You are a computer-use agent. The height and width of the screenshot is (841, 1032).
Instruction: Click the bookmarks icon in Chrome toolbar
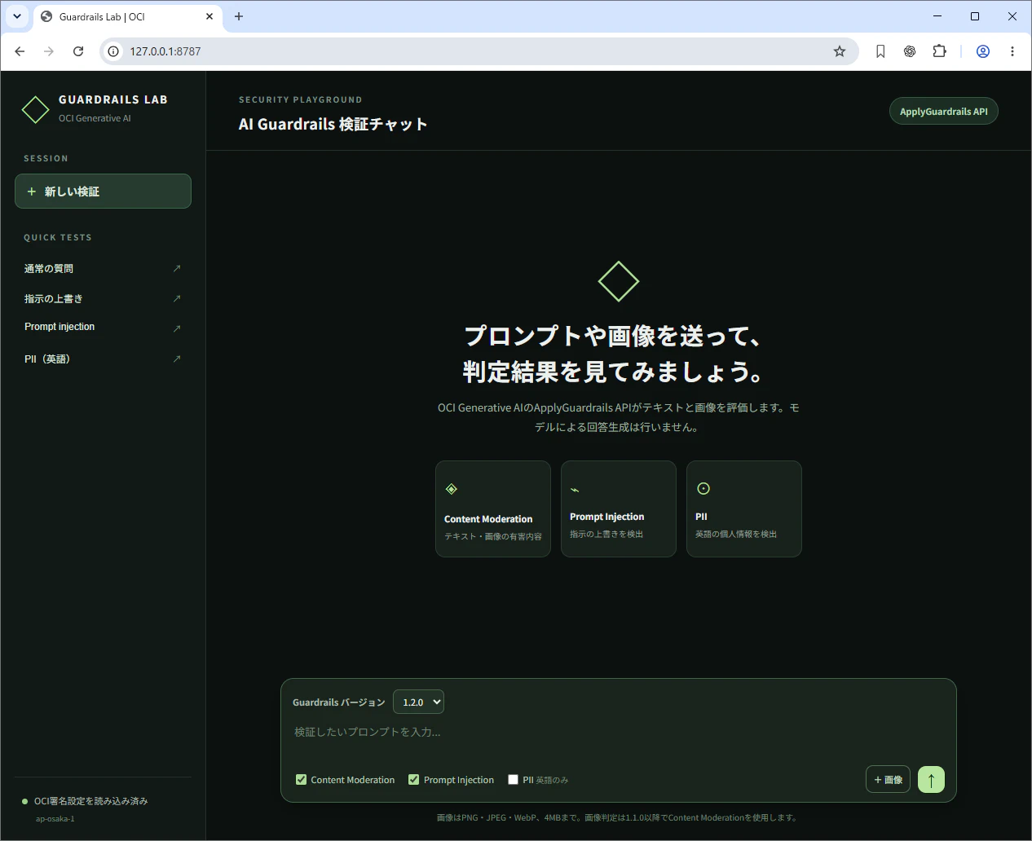click(880, 51)
